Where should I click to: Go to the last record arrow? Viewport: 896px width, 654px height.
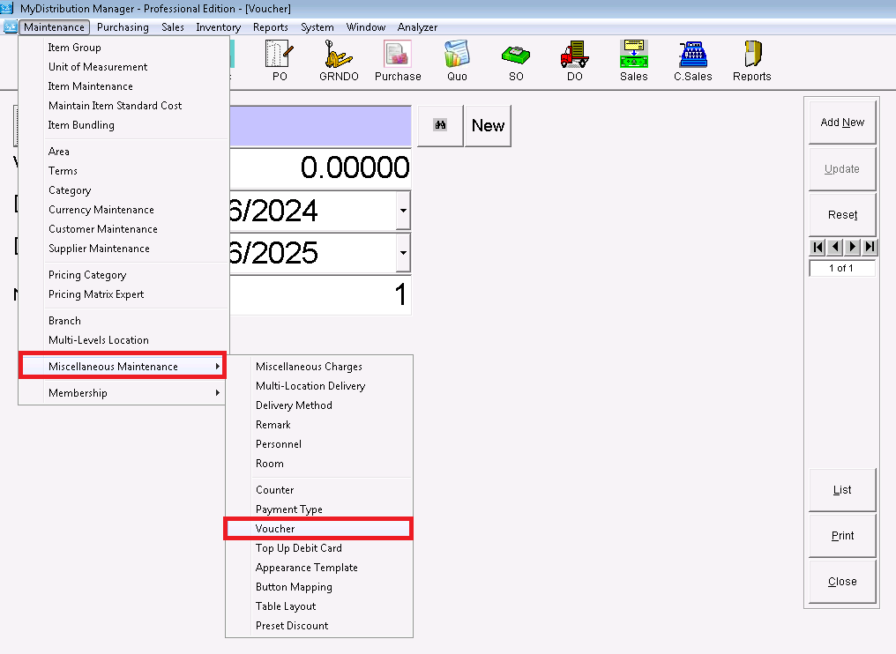pyautogui.click(x=870, y=247)
